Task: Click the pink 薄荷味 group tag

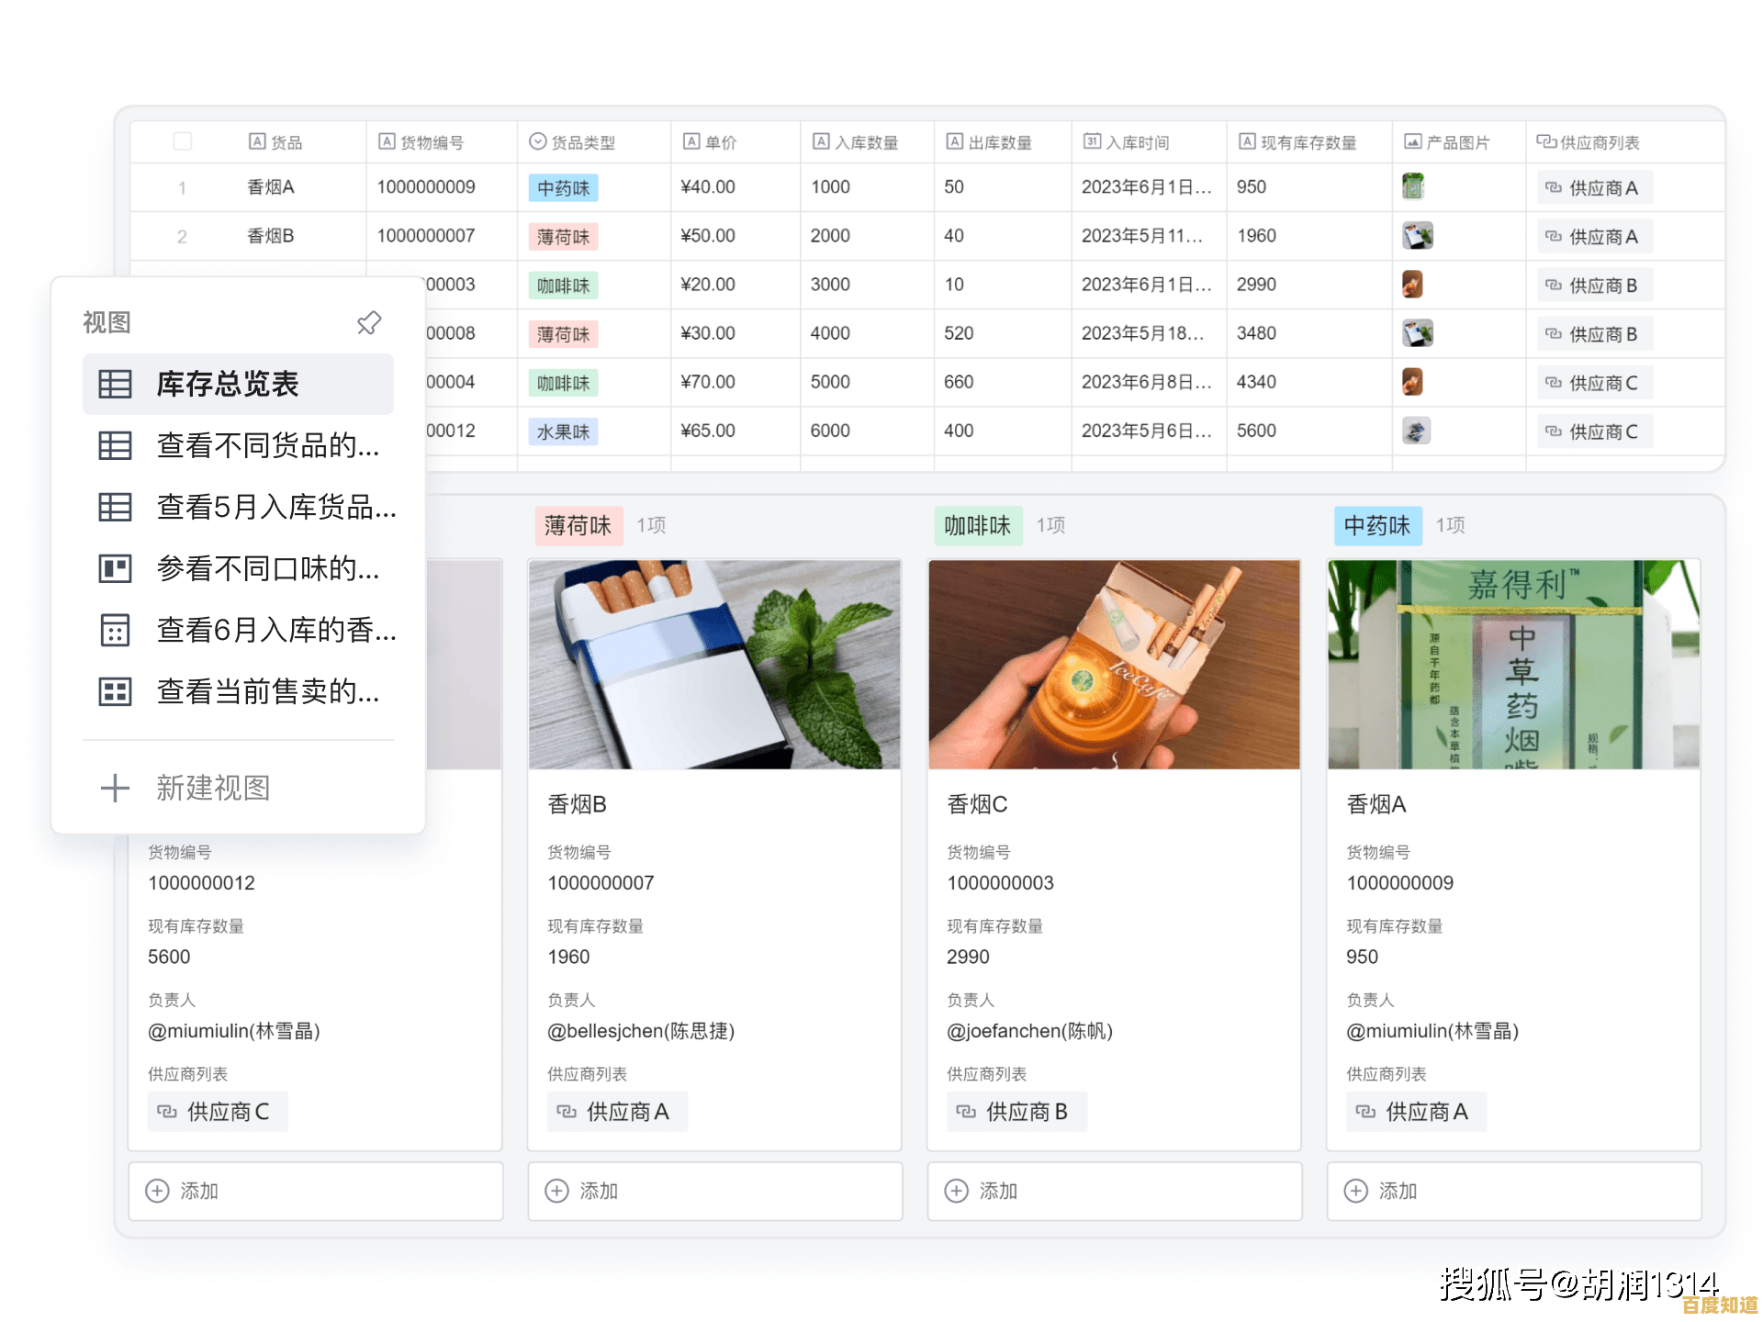Action: [578, 526]
